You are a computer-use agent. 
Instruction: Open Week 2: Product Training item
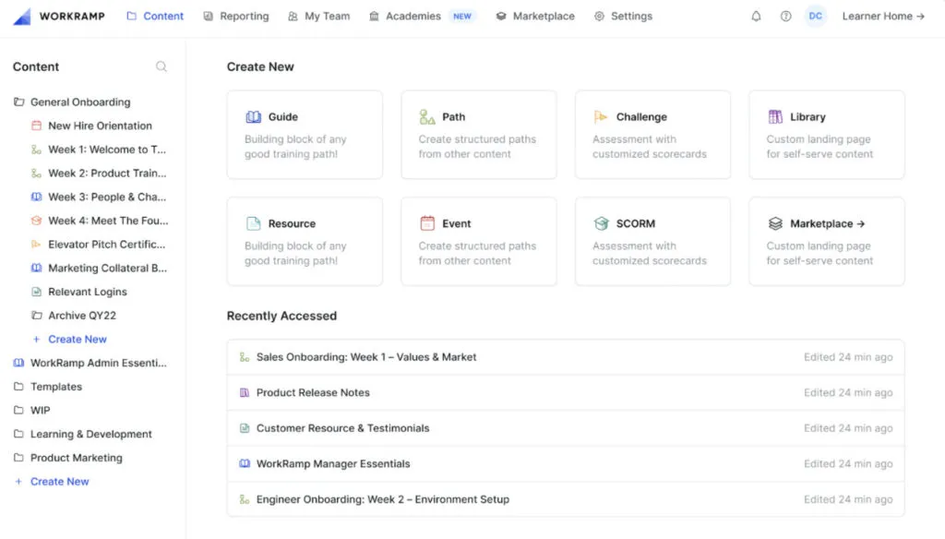point(99,173)
